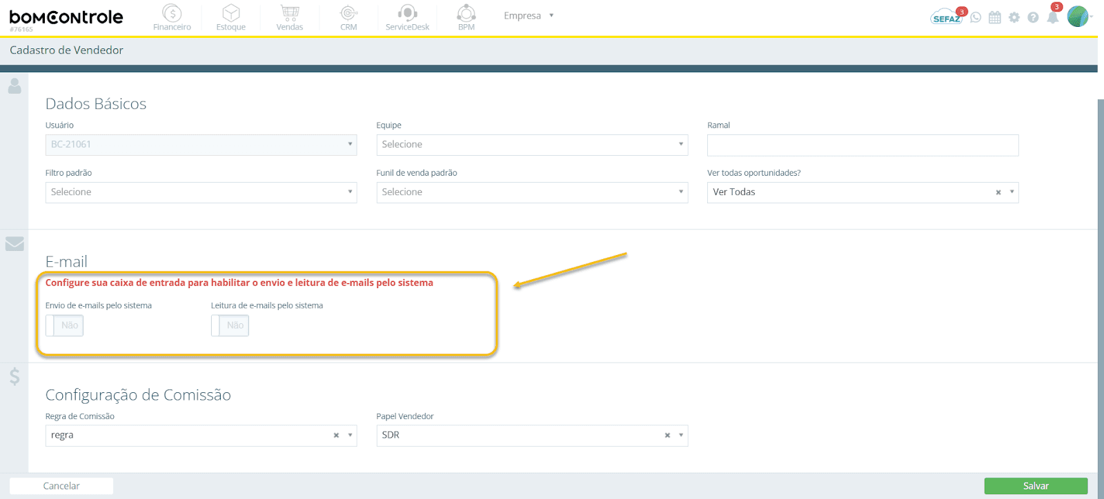The image size is (1104, 499).
Task: Toggle Envio de e-mails pelo sistema
Action: [x=64, y=325]
